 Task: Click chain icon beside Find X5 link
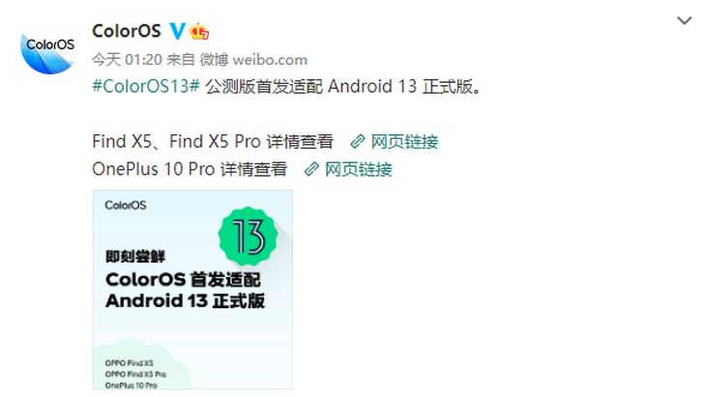[x=358, y=142]
